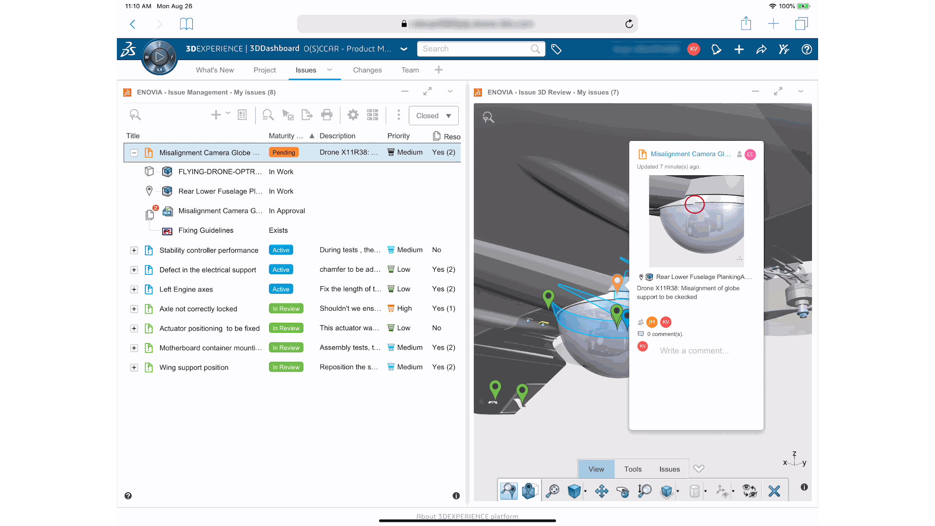Select the grid view layout icon

pos(373,115)
